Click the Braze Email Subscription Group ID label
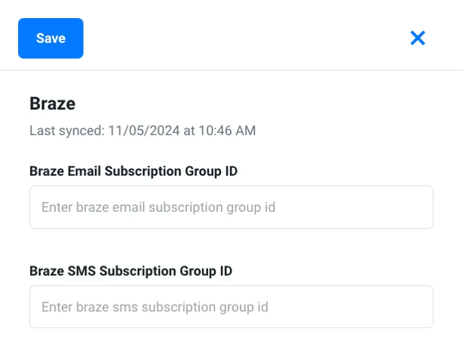This screenshot has height=346, width=463. tap(133, 171)
